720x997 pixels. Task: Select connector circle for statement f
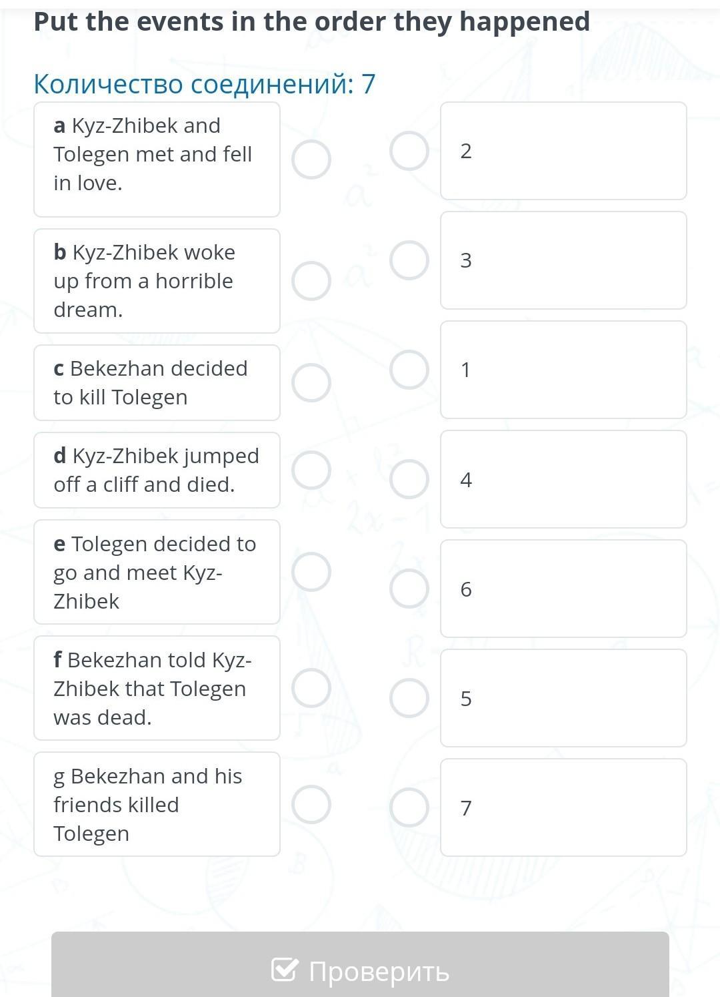311,688
